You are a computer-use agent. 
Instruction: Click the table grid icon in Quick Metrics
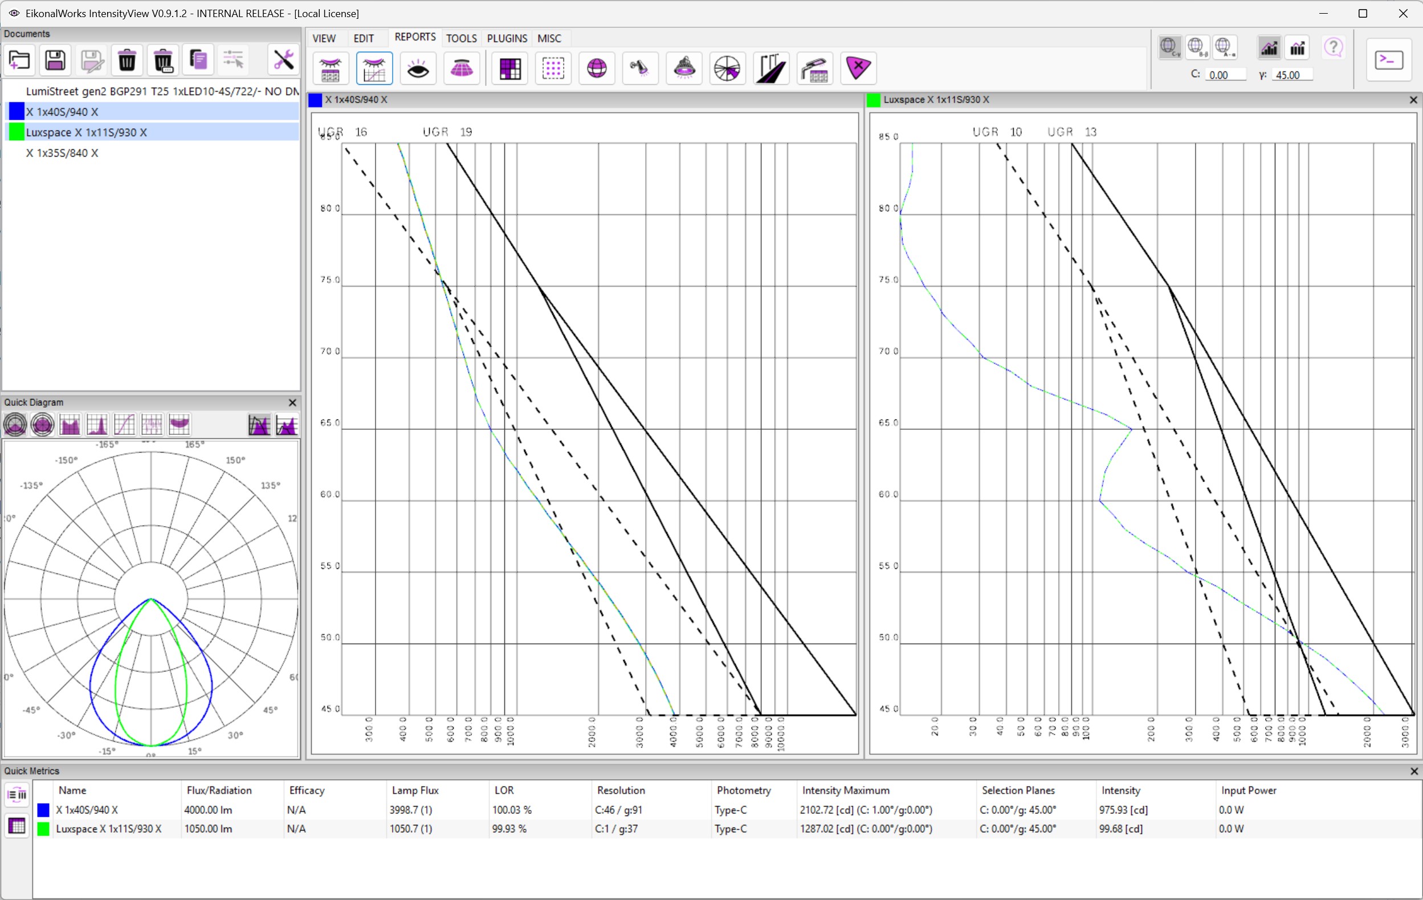tap(17, 825)
